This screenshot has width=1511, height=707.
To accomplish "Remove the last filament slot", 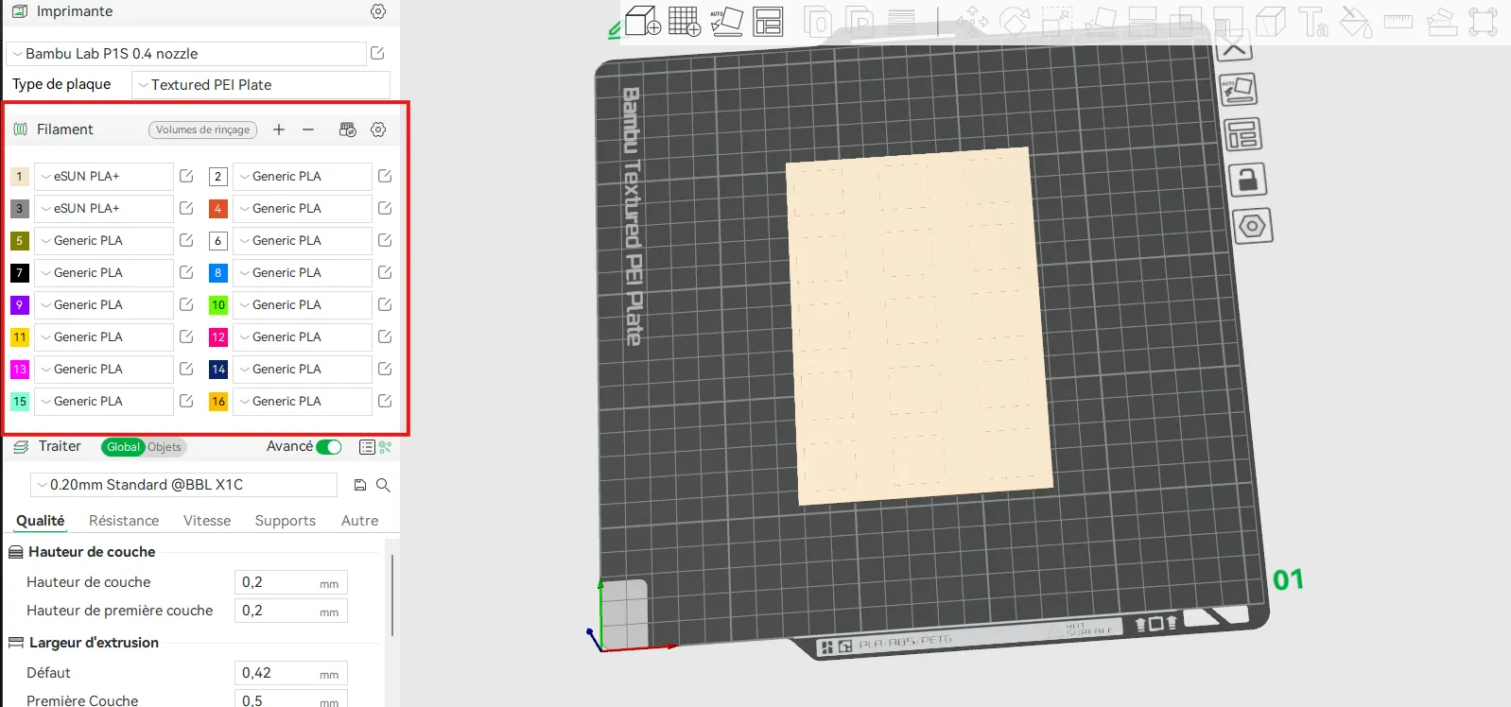I will click(x=308, y=129).
